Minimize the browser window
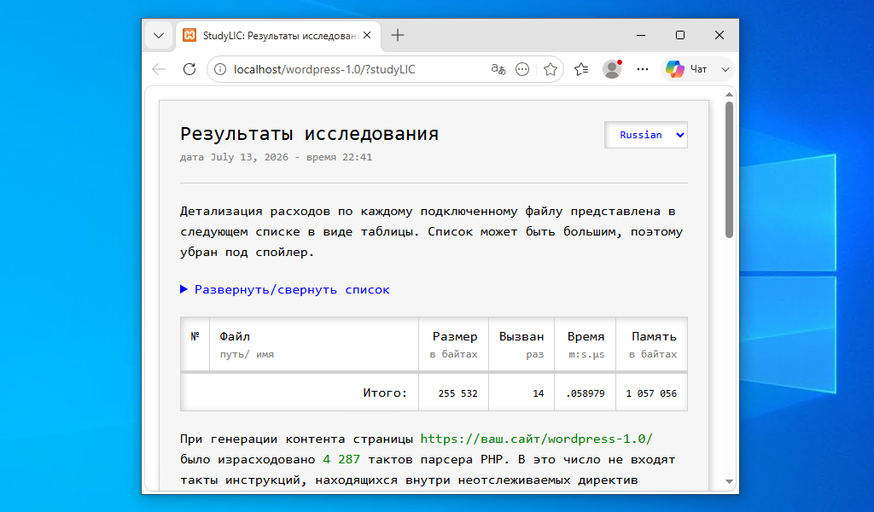Screen dimensions: 874x512 pyautogui.click(x=641, y=35)
